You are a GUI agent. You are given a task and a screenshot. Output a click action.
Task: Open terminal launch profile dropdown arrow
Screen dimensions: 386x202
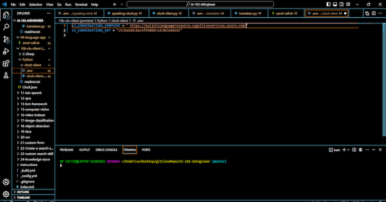[348, 150]
